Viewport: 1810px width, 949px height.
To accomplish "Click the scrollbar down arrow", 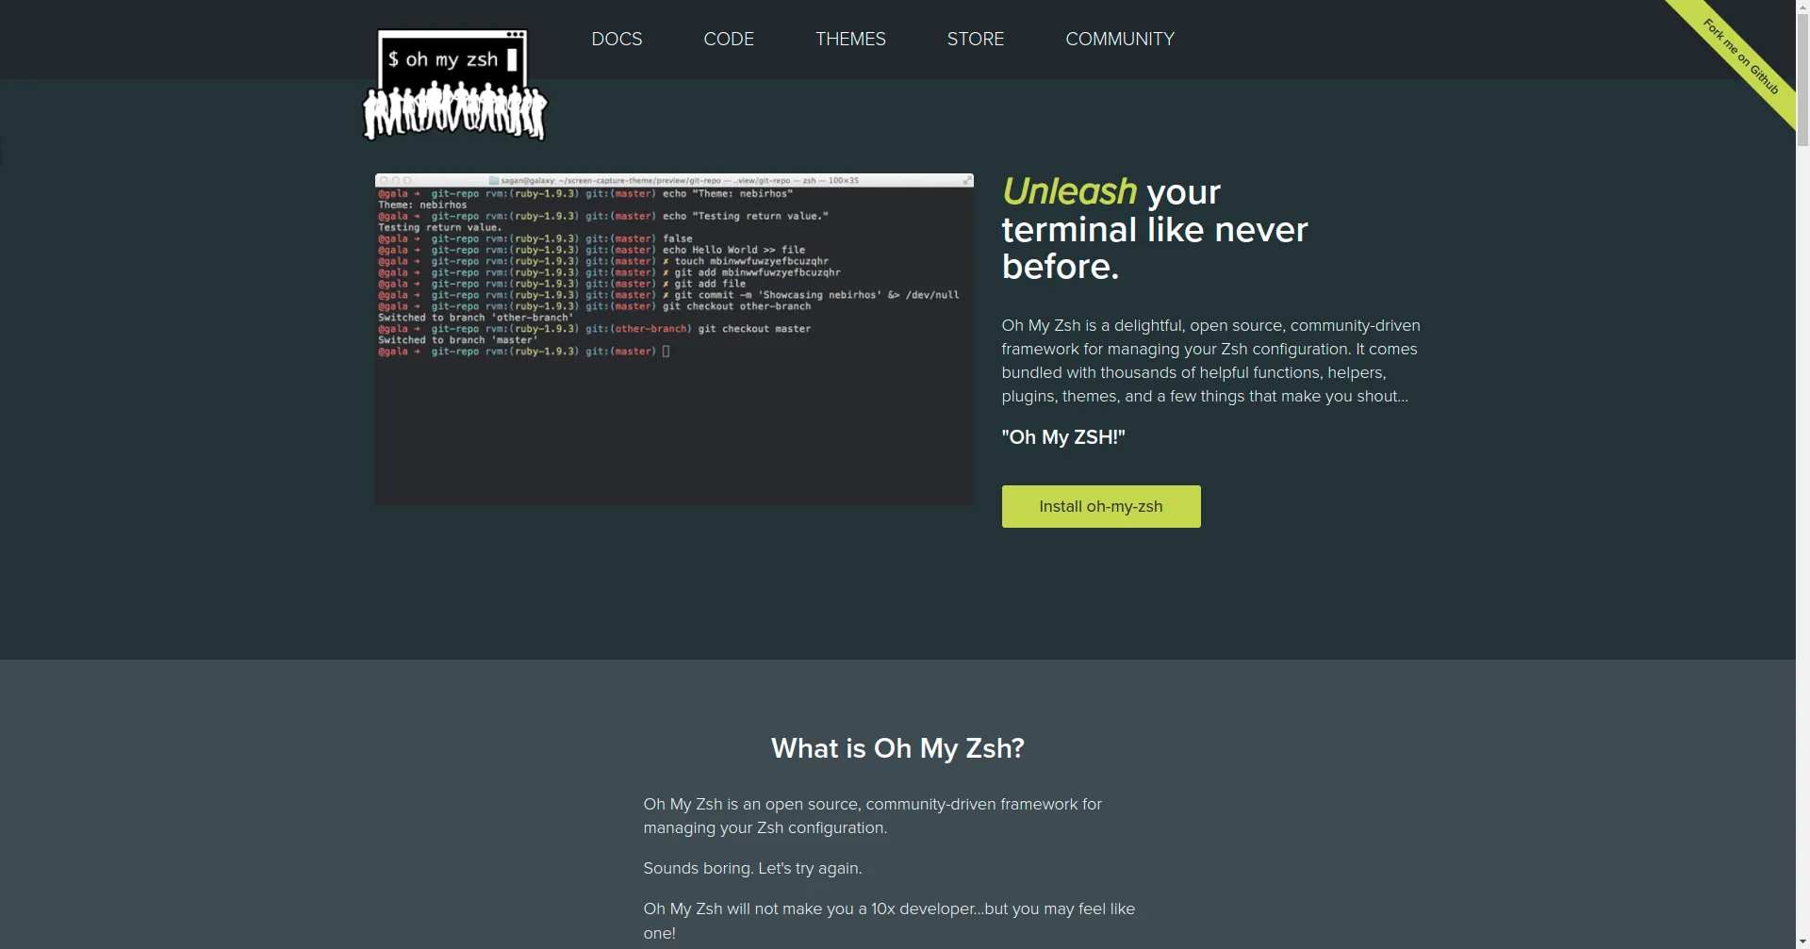I will point(1802,941).
